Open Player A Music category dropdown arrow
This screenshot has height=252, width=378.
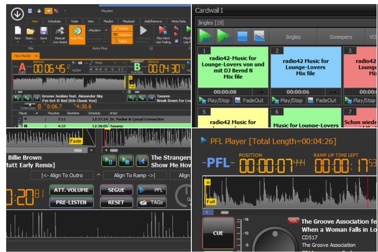(x=115, y=63)
